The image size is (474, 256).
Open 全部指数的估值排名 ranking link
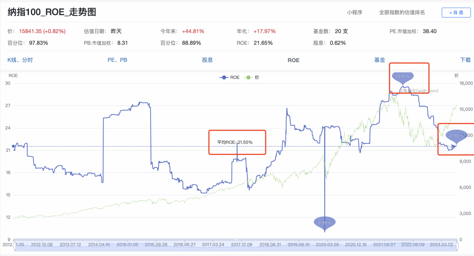tap(402, 13)
